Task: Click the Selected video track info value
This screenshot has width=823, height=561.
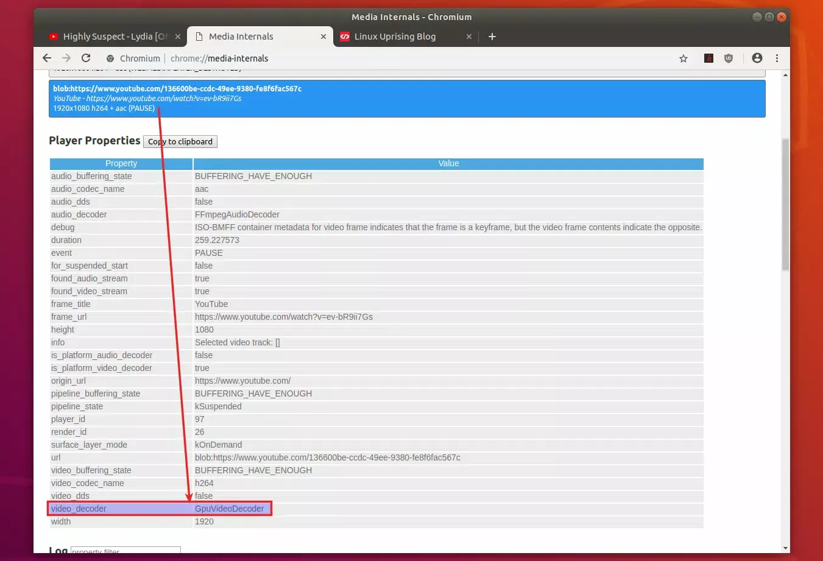Action: pyautogui.click(x=238, y=342)
